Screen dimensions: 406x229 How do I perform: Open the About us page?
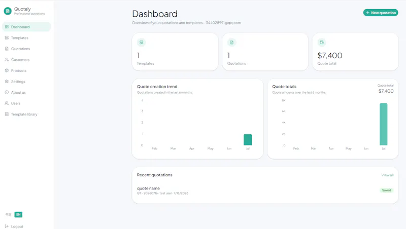tap(26, 92)
